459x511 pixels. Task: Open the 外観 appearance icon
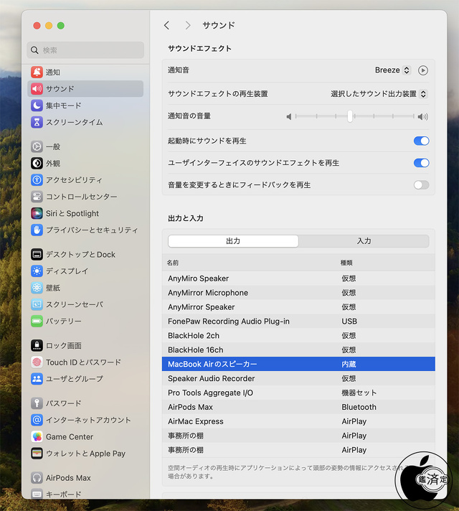tap(37, 163)
